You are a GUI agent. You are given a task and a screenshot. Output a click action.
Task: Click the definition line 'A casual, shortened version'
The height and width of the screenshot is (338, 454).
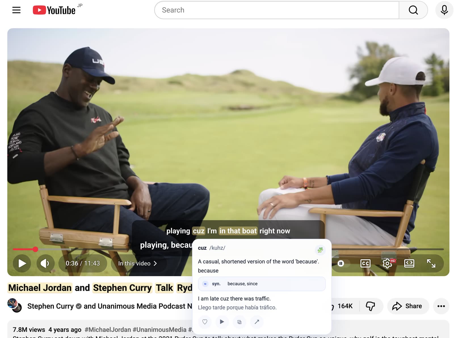(x=258, y=262)
